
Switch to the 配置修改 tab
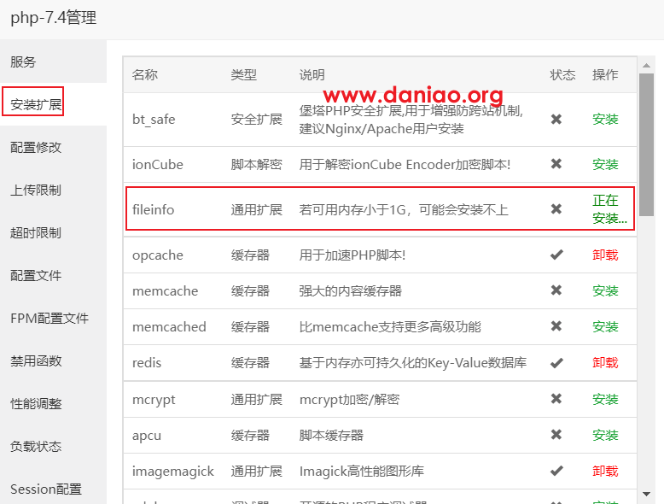coord(36,147)
